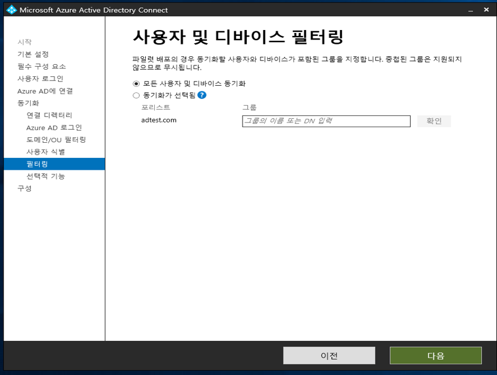Open 연결 디렉터리 sub-step
The height and width of the screenshot is (375, 497).
(x=49, y=115)
